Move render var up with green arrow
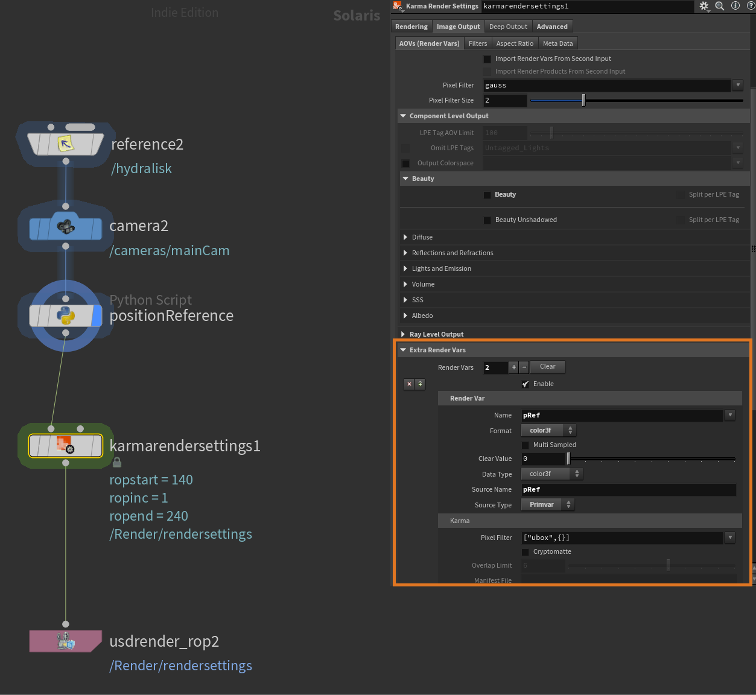 (x=420, y=384)
